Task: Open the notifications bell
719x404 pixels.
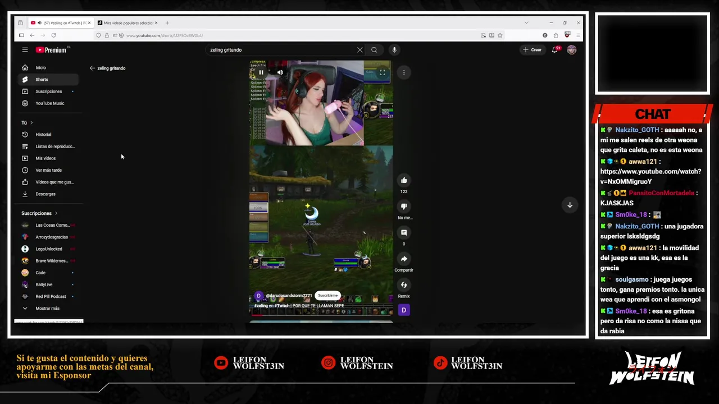Action: (555, 50)
